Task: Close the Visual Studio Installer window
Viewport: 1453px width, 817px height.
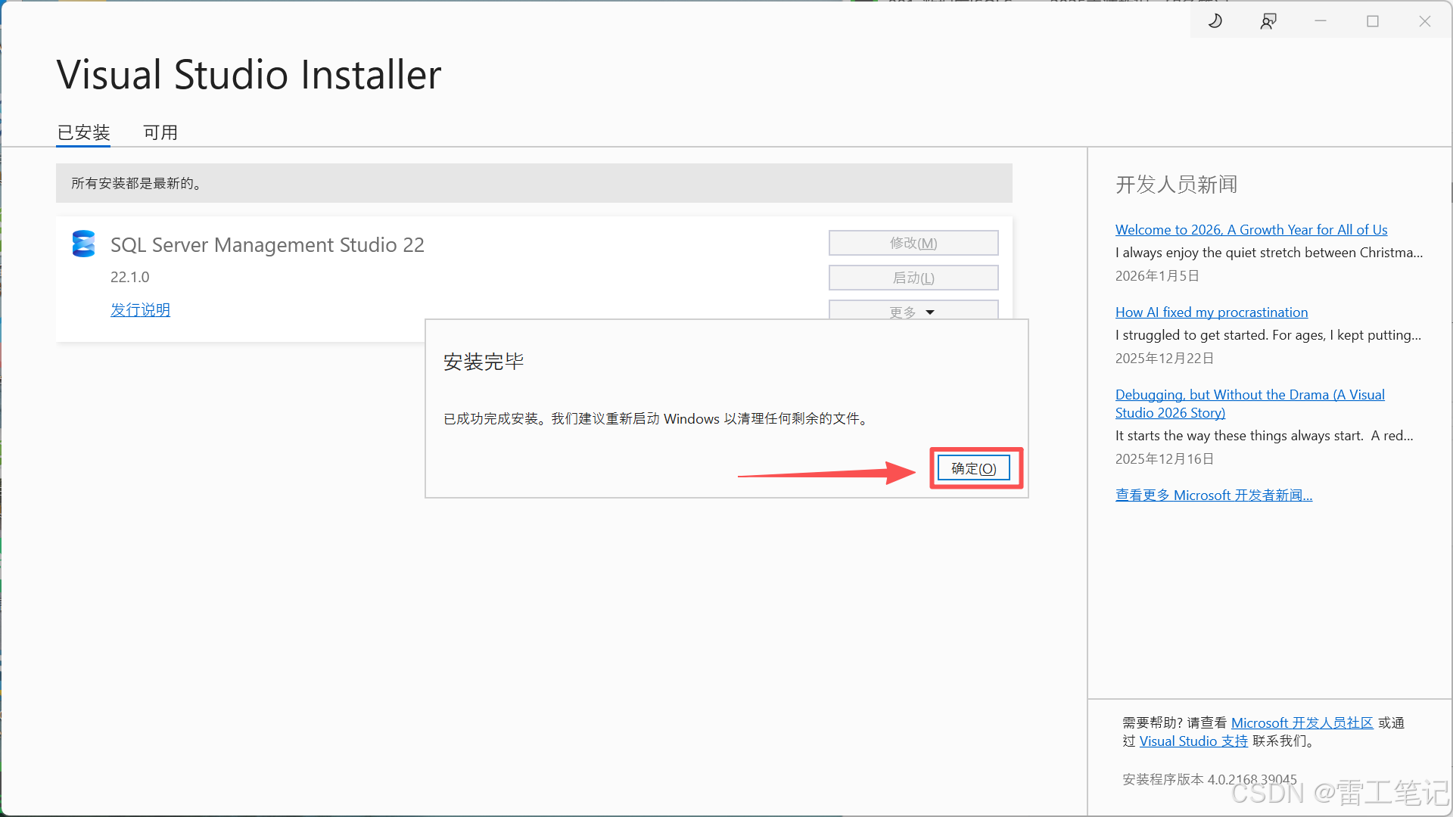Action: (x=1424, y=21)
